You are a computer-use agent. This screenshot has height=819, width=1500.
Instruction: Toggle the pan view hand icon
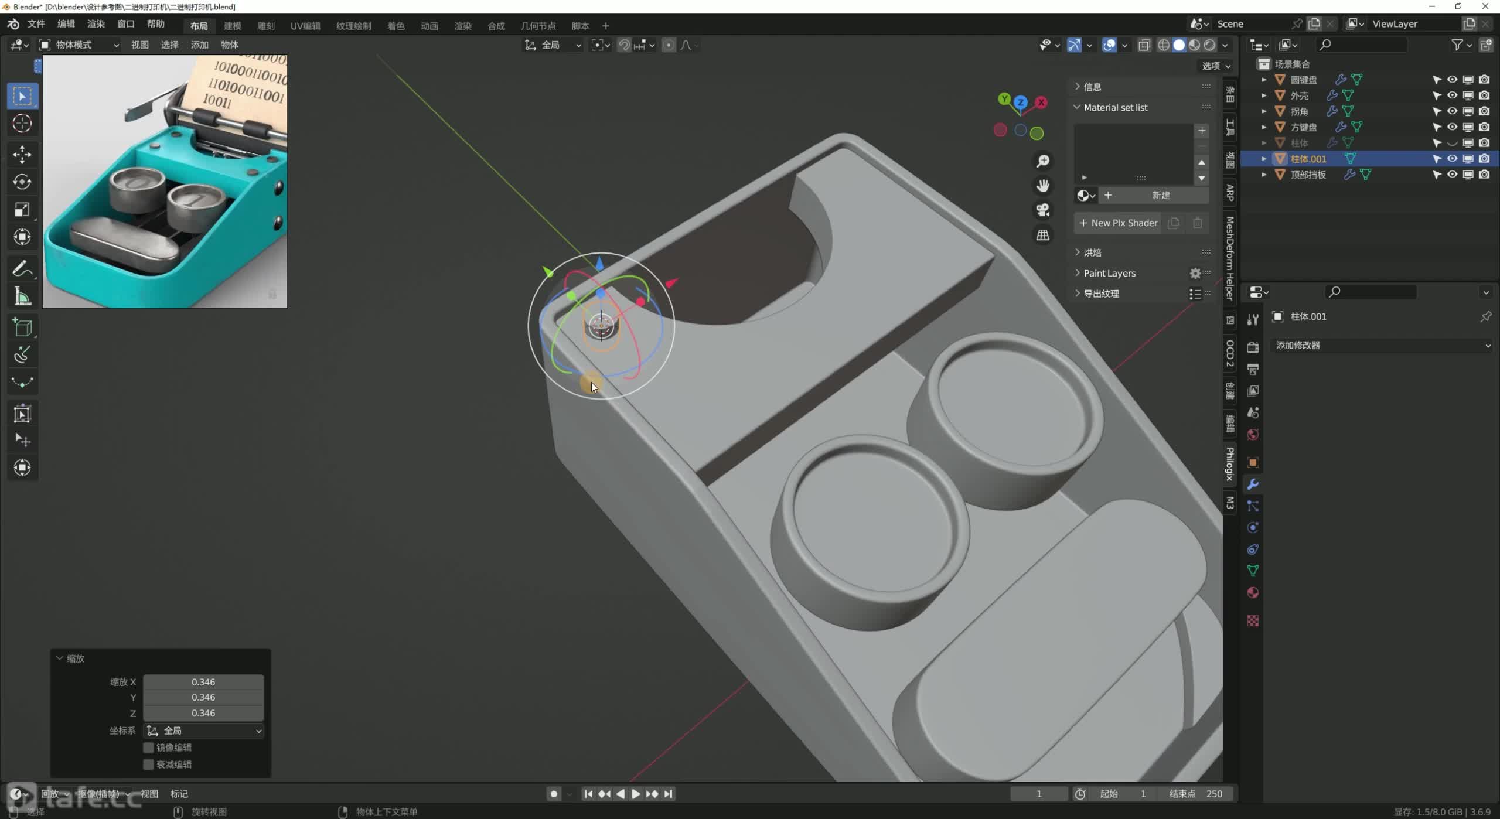tap(1042, 186)
